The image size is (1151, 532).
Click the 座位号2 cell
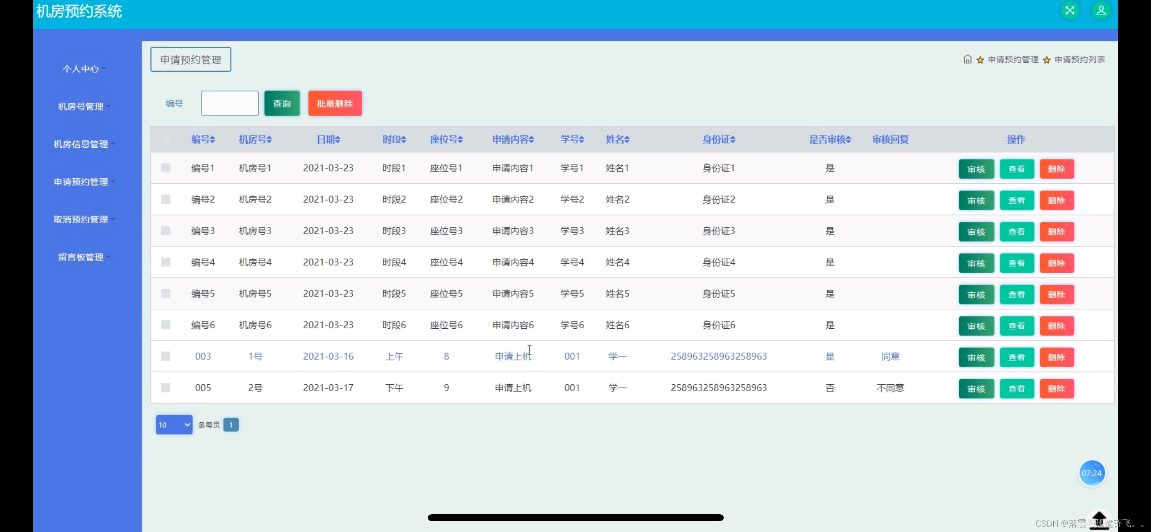coord(446,200)
